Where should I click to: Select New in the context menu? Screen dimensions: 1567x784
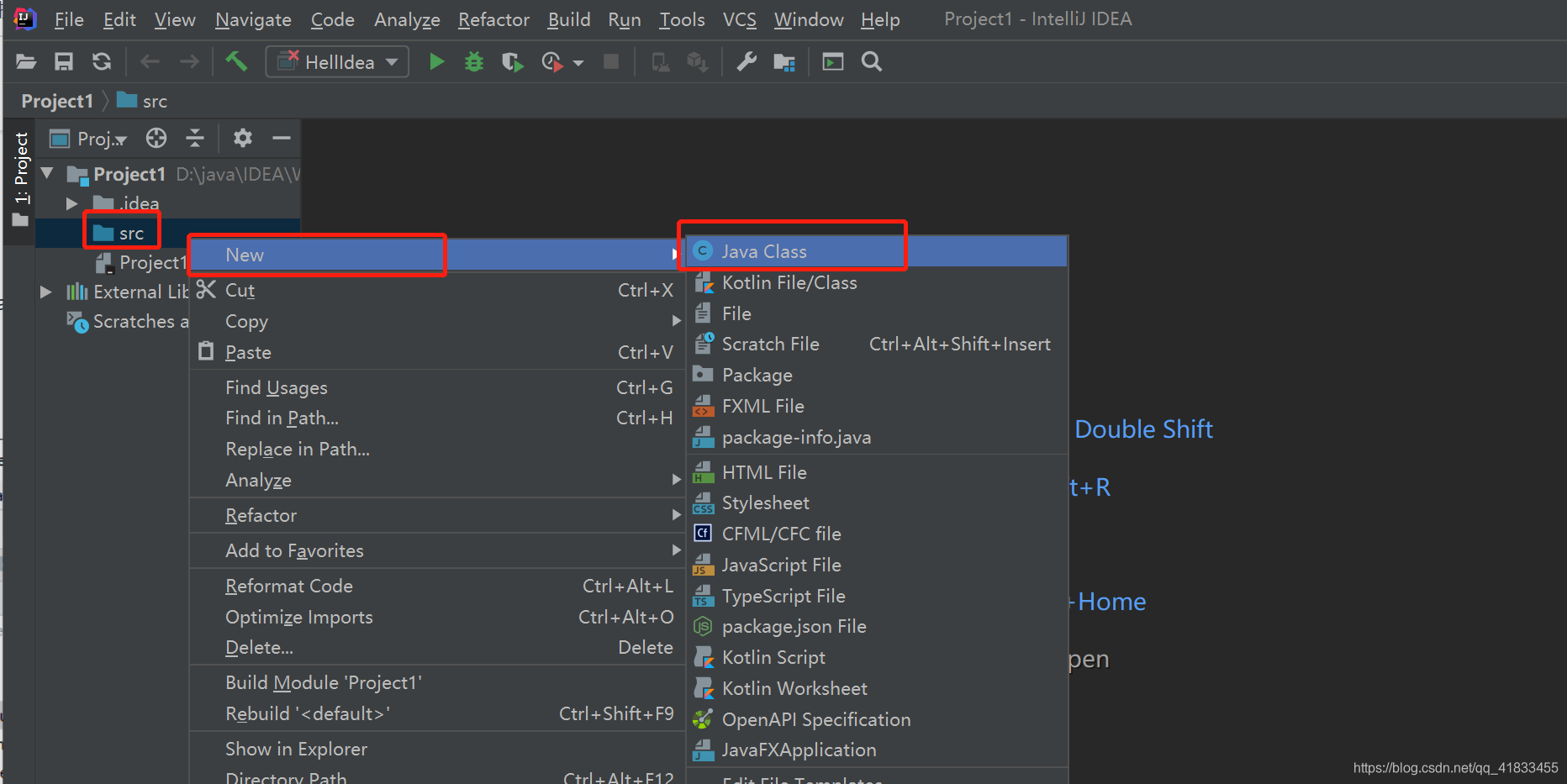[435, 255]
